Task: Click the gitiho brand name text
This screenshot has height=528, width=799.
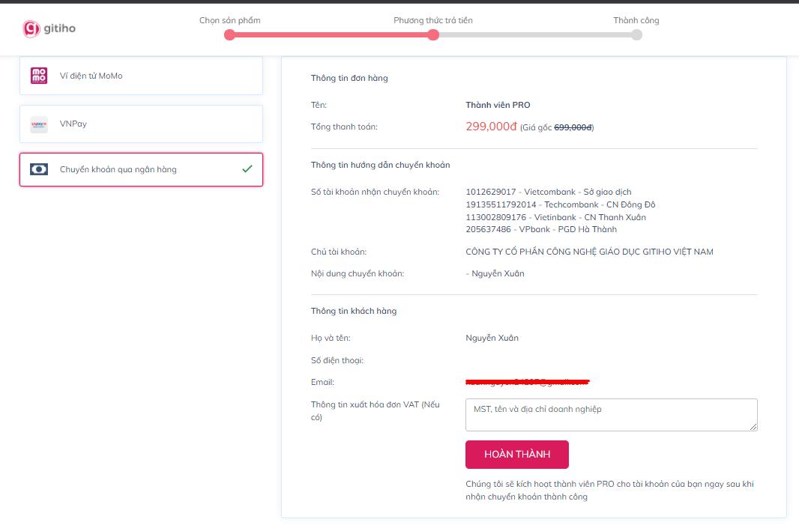Action: point(60,28)
